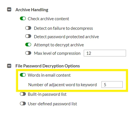Enable User-defined password list toggle
139x114 pixels.
point(23,104)
